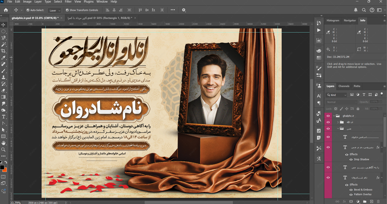Filter layers by type (T) icon

coord(364,95)
